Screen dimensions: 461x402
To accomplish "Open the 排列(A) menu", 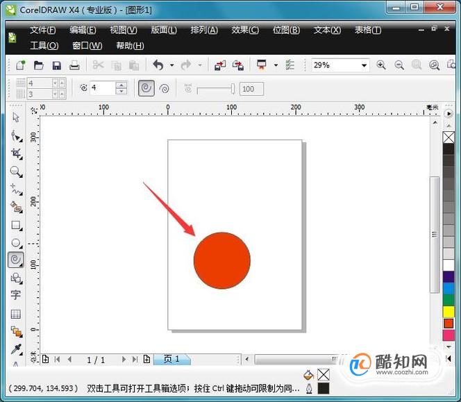I will tap(204, 30).
